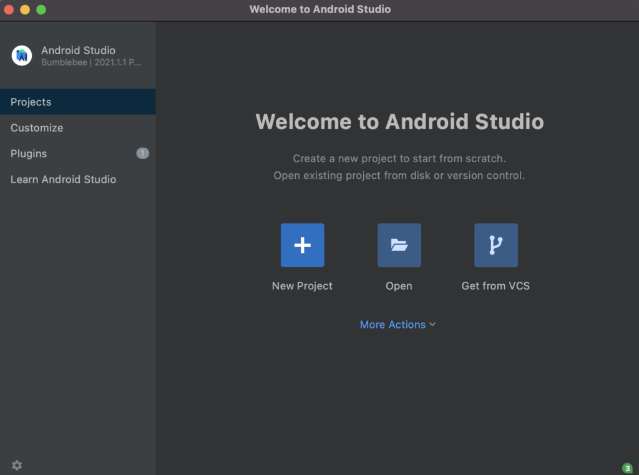Click the Open folder icon
Viewport: 639px width, 475px height.
click(x=399, y=245)
